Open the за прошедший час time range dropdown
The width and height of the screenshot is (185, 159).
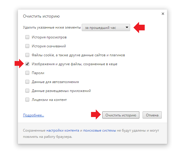coord(107,28)
